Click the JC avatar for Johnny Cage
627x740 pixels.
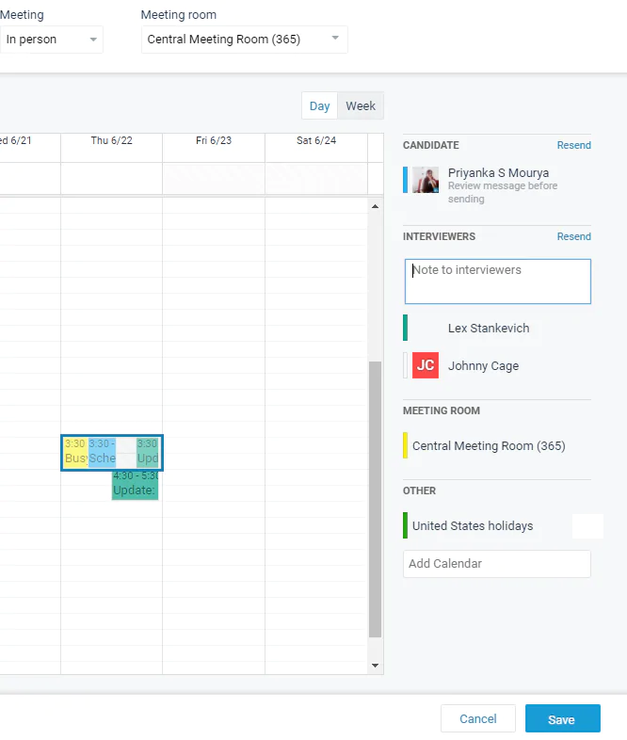pos(426,365)
